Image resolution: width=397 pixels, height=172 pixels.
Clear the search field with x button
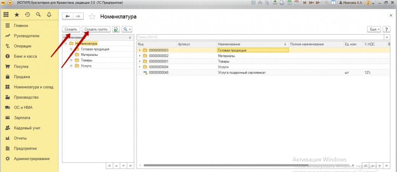[387, 37]
